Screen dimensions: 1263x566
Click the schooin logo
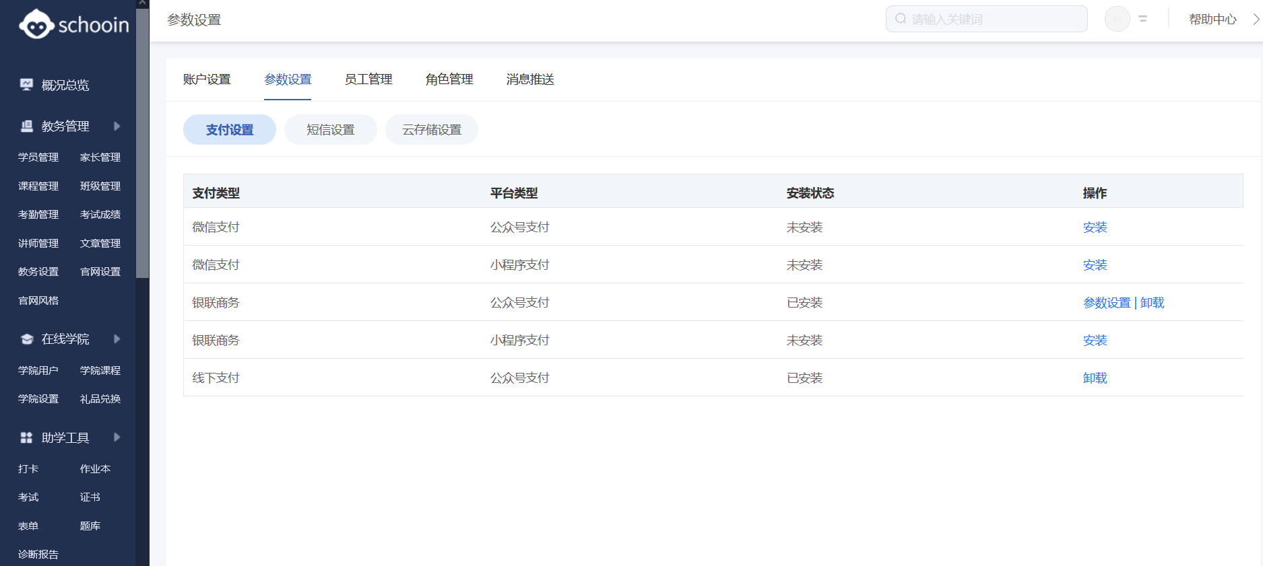pyautogui.click(x=73, y=24)
